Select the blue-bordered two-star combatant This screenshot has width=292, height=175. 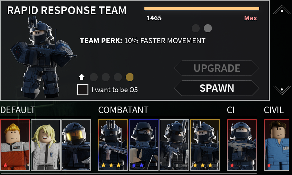point(143,145)
